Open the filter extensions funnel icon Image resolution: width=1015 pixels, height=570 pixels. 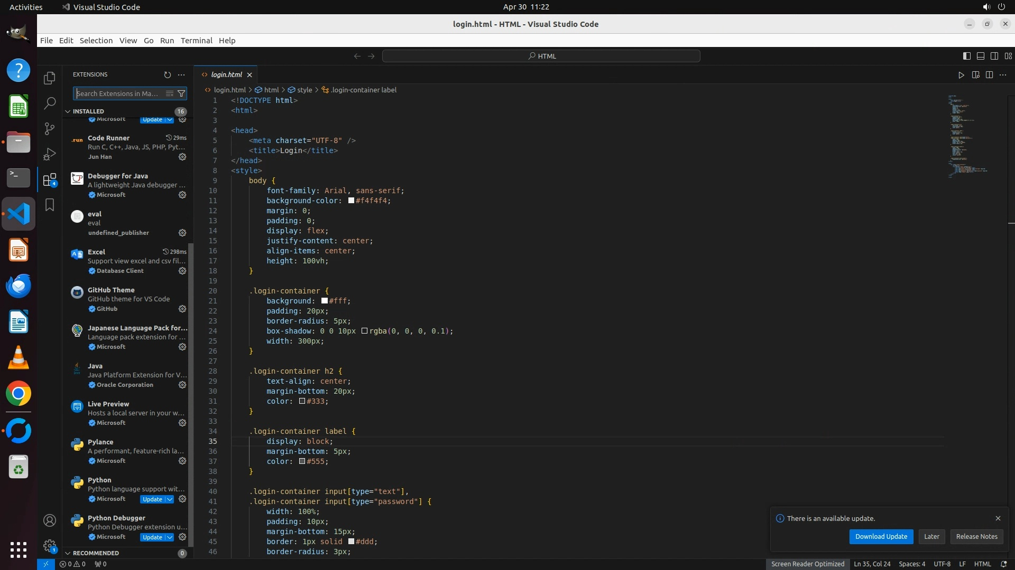[x=181, y=93]
